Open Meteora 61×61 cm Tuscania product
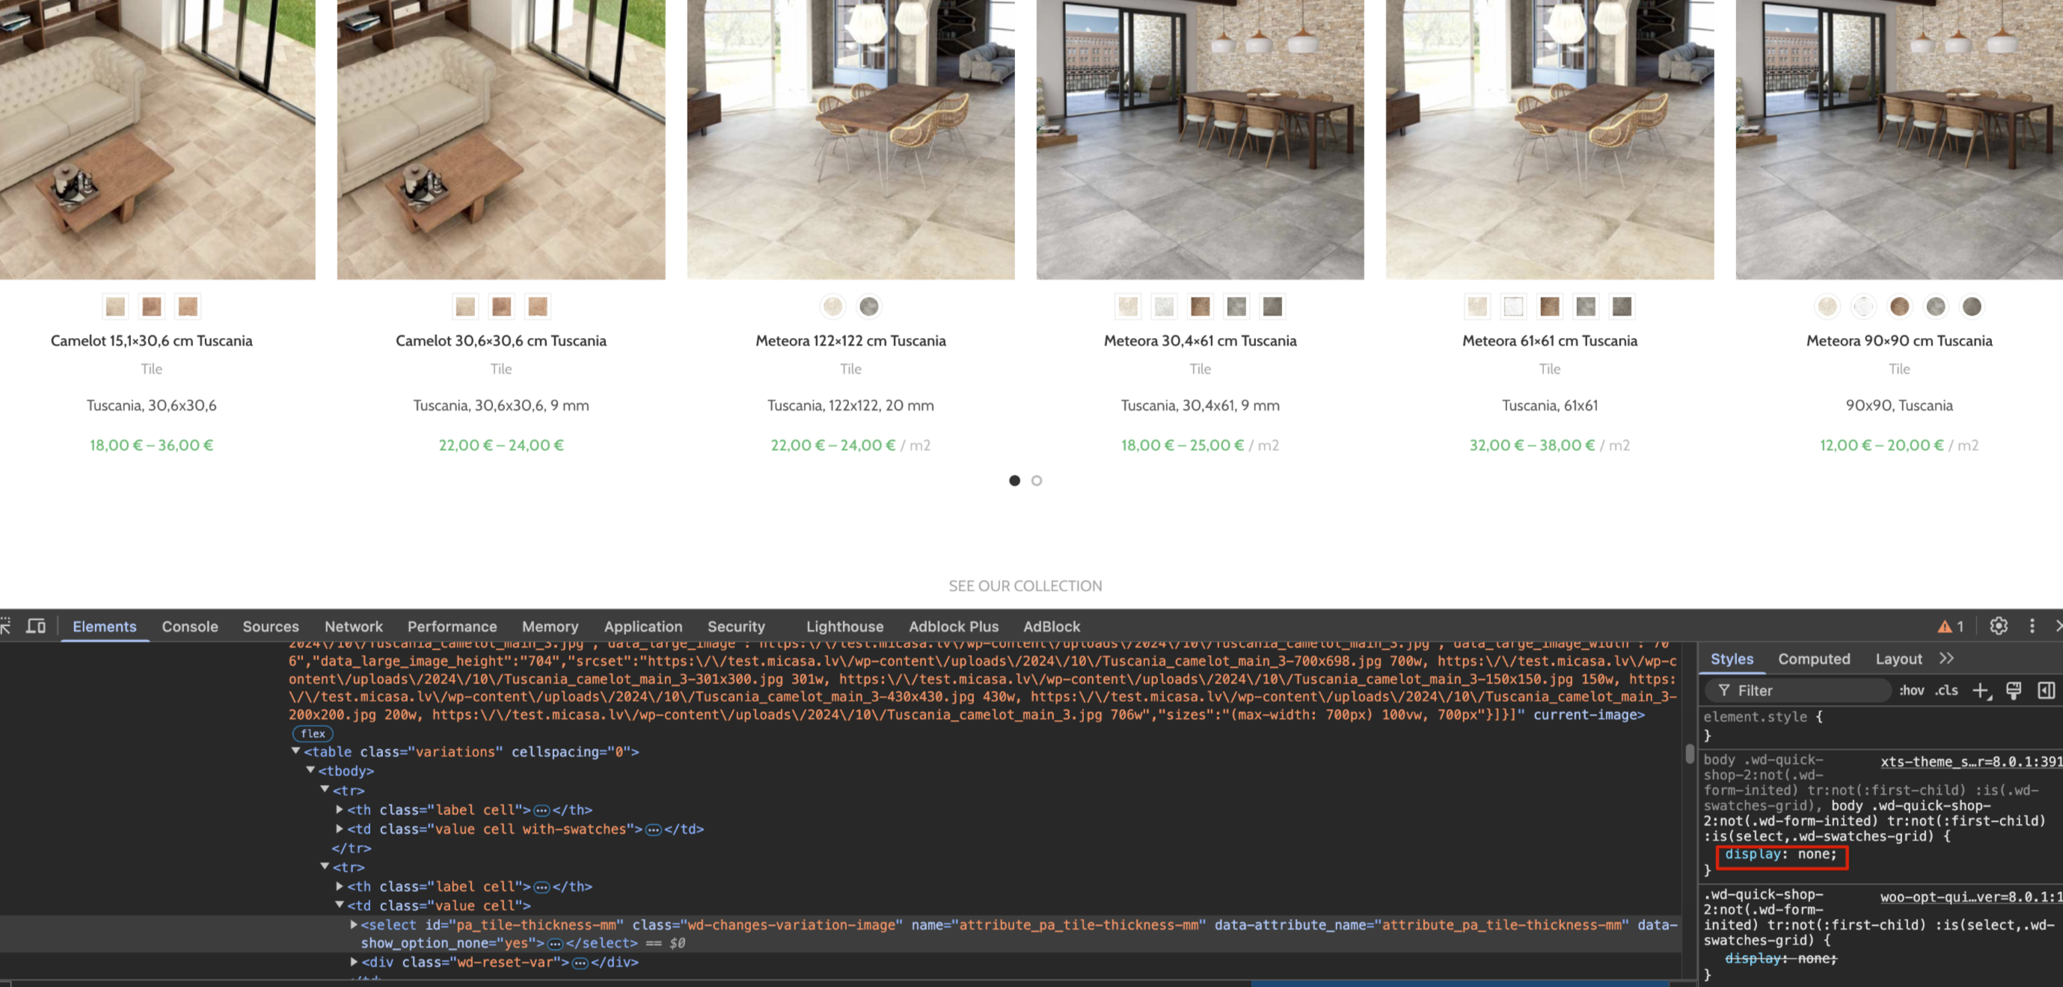This screenshot has width=2063, height=987. [1550, 340]
